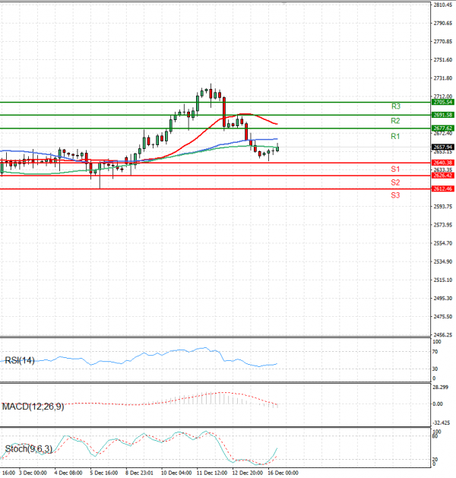Click the R2 resistance label
This screenshot has width=456, height=478.
(395, 121)
